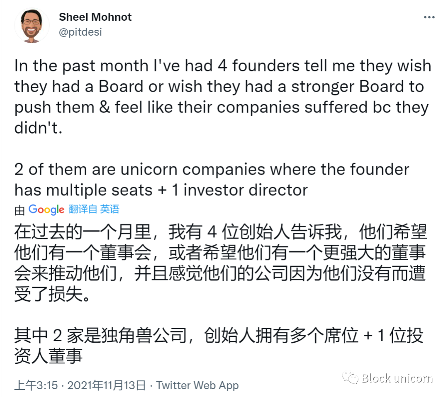Click the word "didn't." in the tweet
Image resolution: width=448 pixels, height=397 pixels.
(38, 128)
